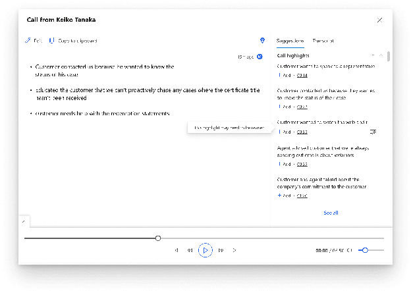Mute the recording with the speaker icon
The image size is (411, 291).
point(349,250)
